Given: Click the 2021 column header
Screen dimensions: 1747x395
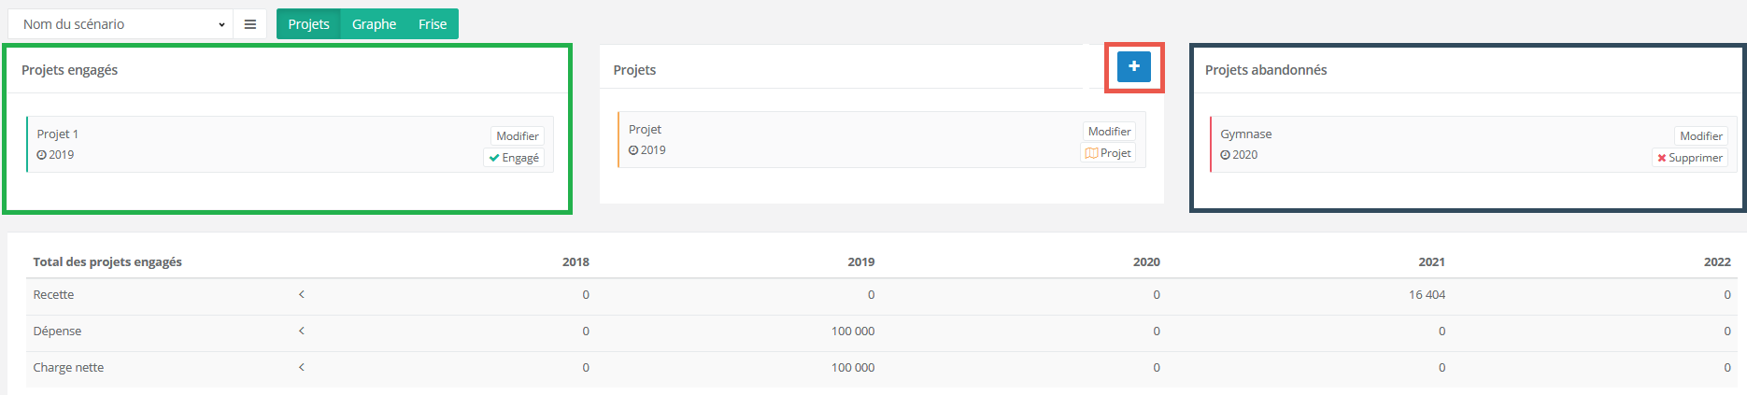Looking at the screenshot, I should [x=1431, y=261].
